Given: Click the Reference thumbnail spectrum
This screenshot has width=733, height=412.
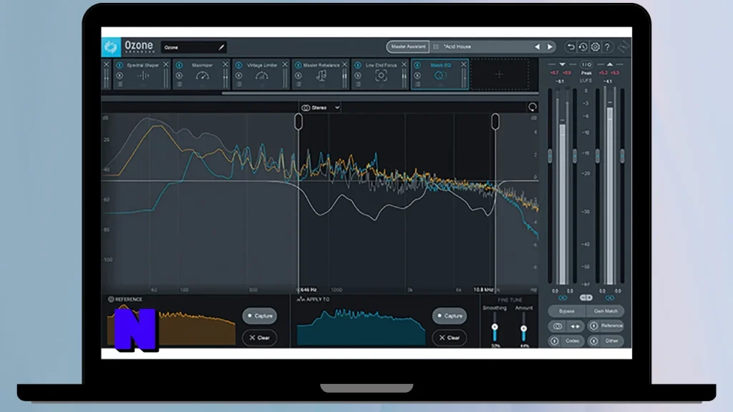Looking at the screenshot, I should [x=171, y=325].
